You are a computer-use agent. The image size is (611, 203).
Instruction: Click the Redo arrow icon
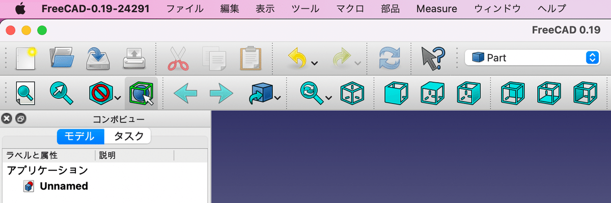point(342,58)
